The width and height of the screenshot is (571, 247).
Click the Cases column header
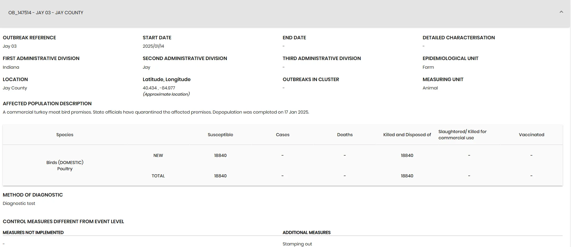point(283,135)
